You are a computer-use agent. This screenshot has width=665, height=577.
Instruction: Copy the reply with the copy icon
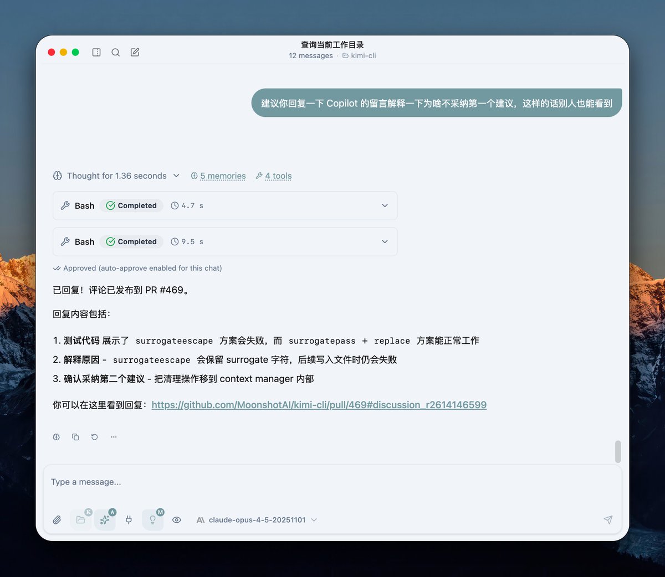[75, 437]
